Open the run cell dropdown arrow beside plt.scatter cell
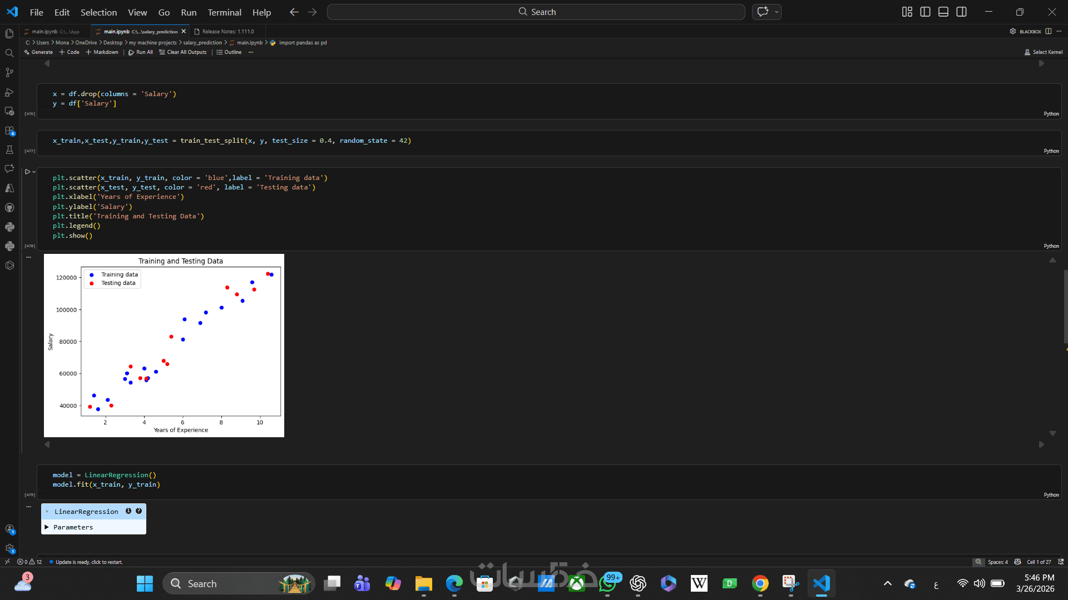Image resolution: width=1068 pixels, height=600 pixels. (34, 172)
